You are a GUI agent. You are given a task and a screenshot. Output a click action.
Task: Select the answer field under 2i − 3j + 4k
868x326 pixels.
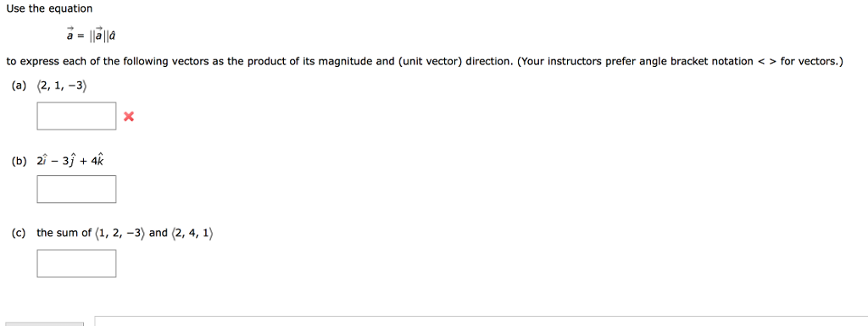coord(76,189)
